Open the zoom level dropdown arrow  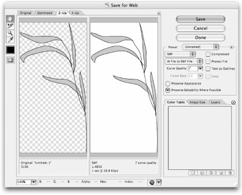[34, 182]
